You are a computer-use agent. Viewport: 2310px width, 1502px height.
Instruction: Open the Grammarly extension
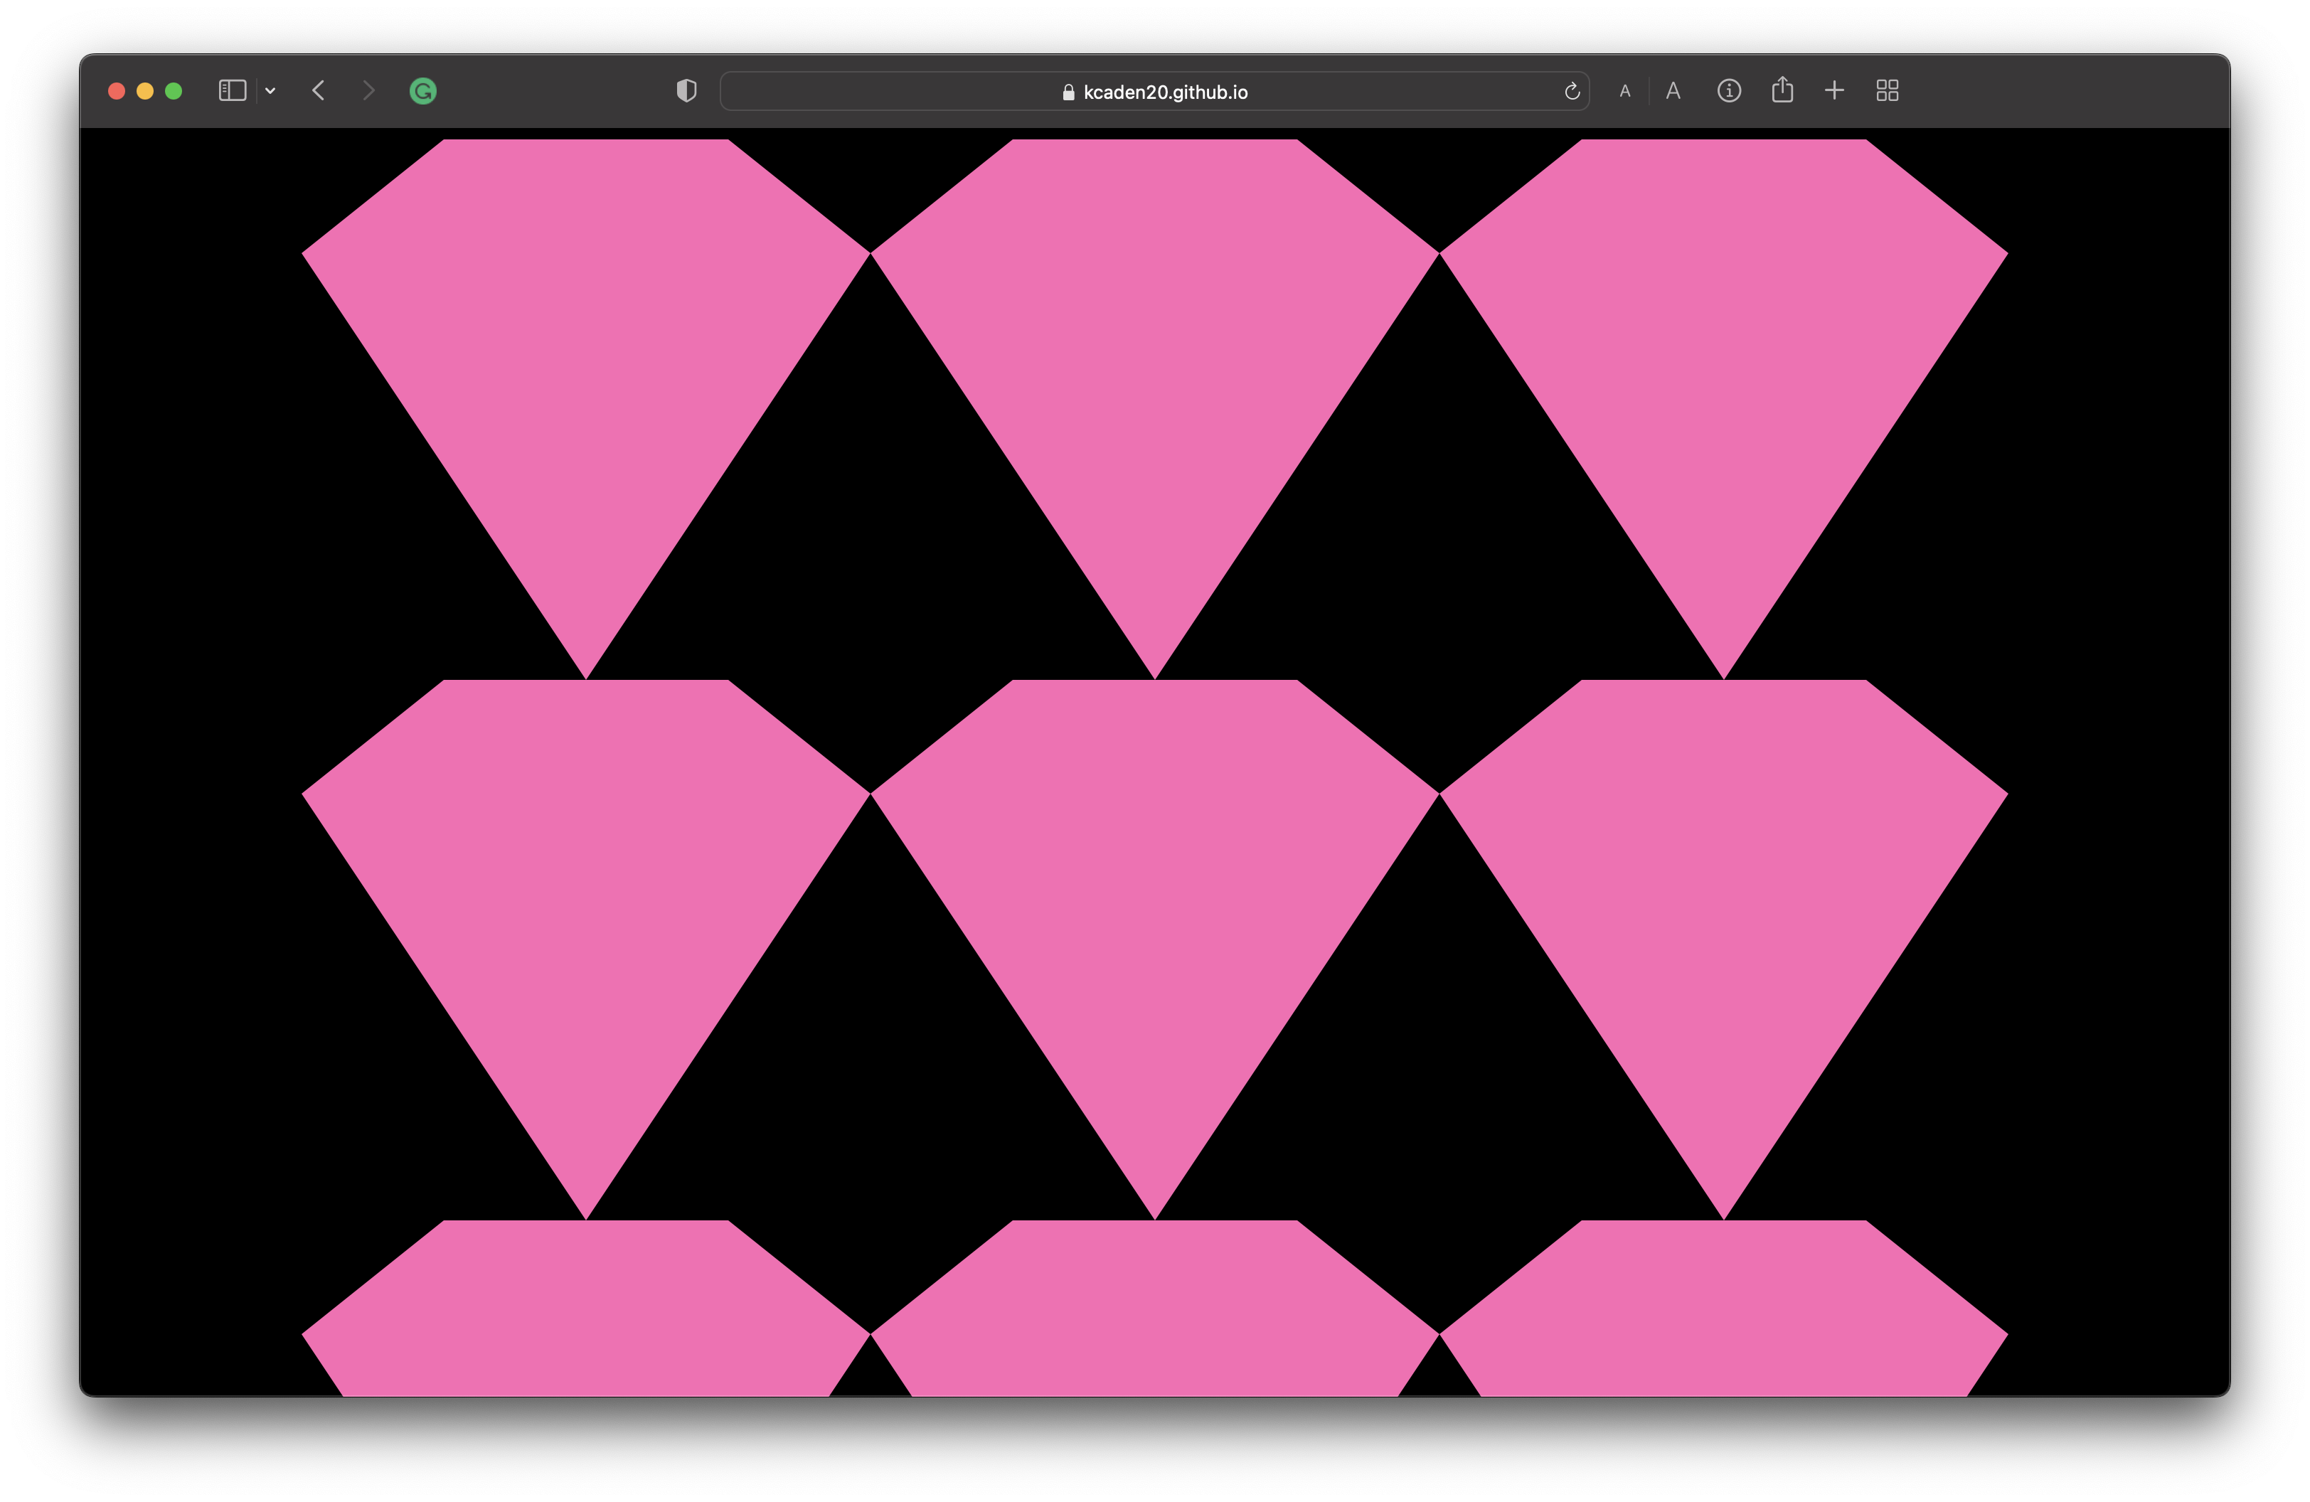click(423, 91)
